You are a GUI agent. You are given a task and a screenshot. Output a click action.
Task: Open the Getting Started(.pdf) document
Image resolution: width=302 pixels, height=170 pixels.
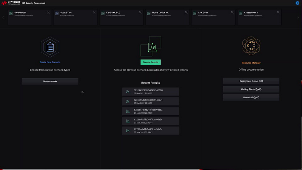[251, 89]
